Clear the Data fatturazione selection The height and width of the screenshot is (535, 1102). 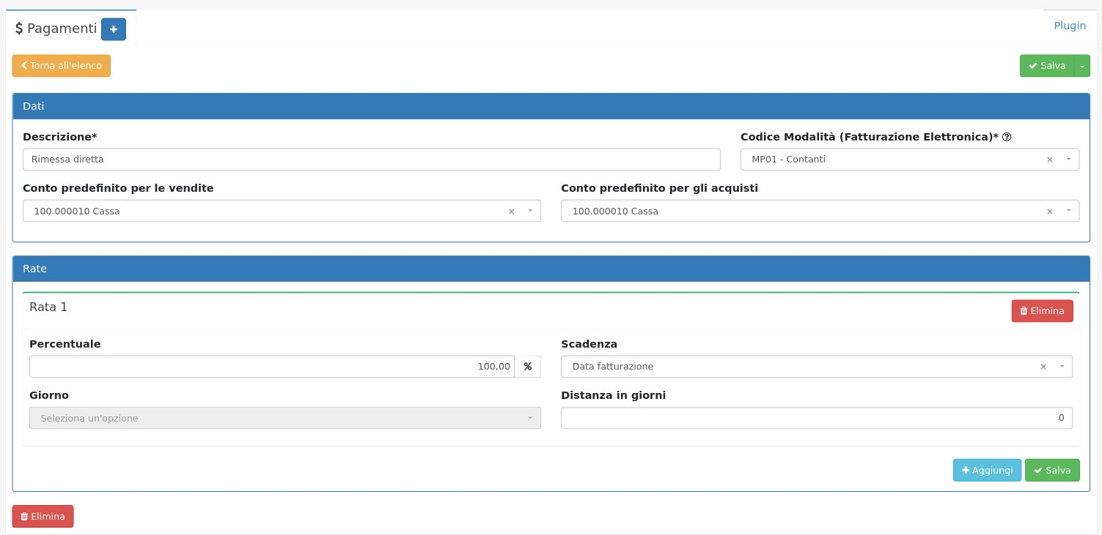1043,367
